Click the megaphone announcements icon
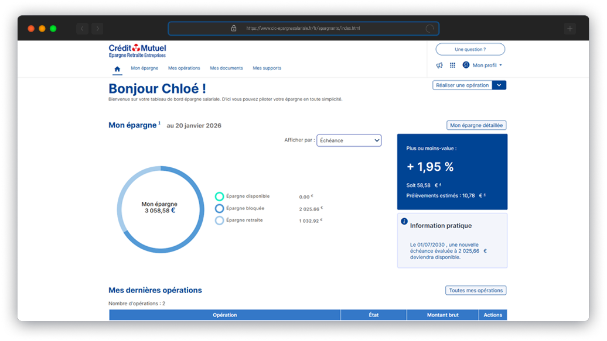This screenshot has width=607, height=341. (439, 66)
